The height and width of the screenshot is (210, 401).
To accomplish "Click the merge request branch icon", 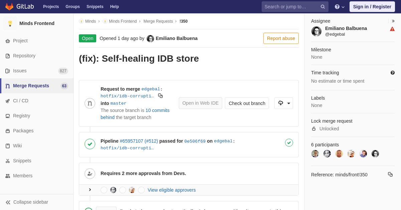I will pyautogui.click(x=90, y=103).
